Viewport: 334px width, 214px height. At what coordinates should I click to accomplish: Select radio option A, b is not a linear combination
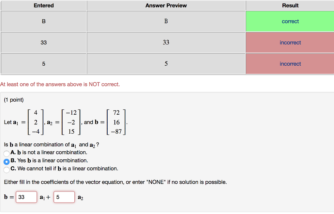(7, 153)
